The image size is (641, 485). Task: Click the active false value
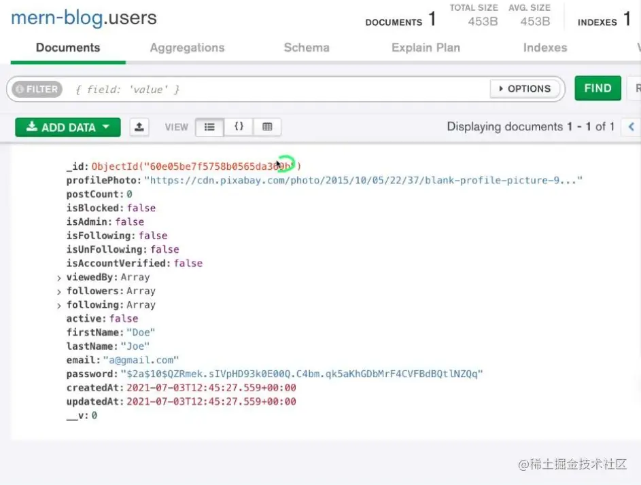tap(124, 319)
